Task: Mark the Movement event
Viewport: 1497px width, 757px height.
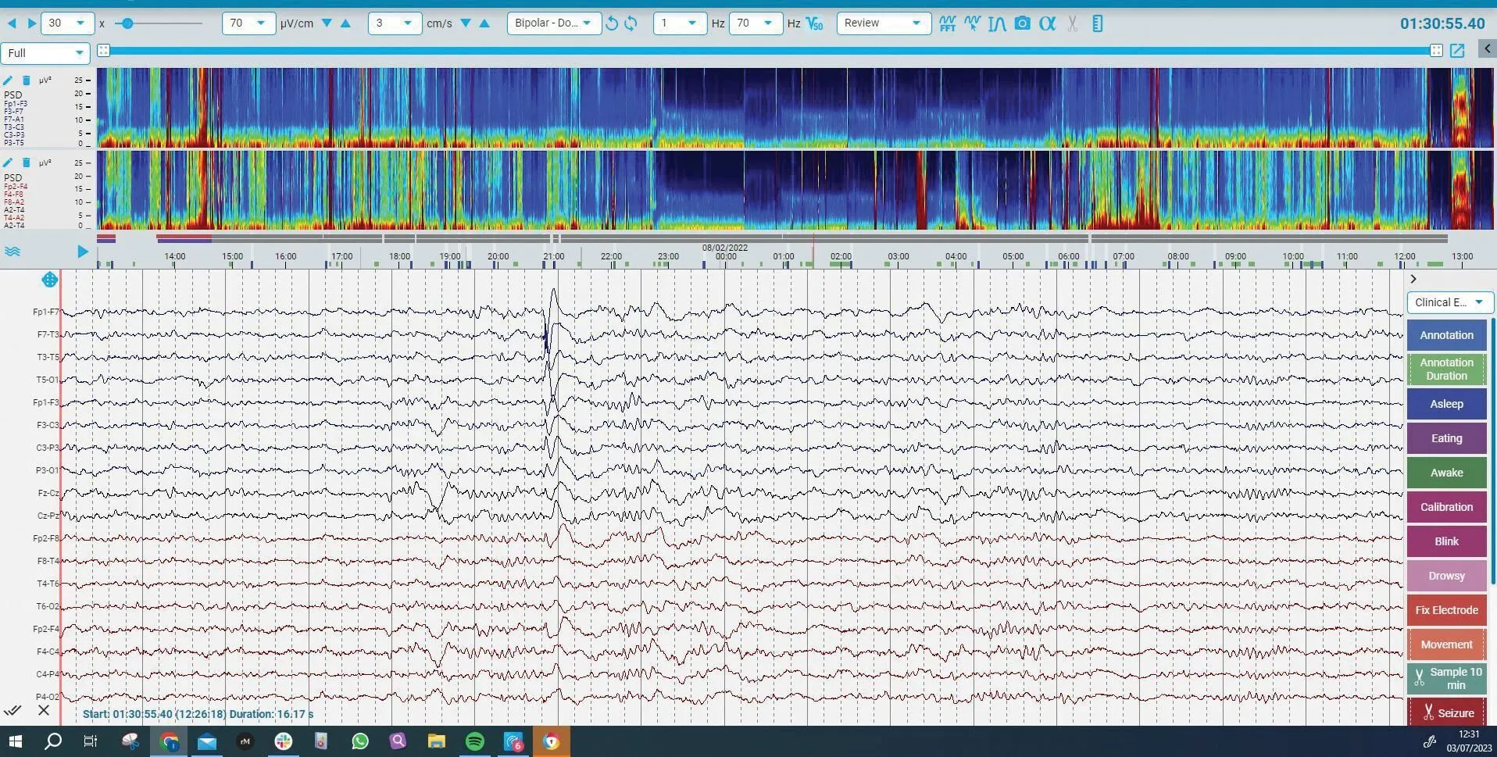Action: (1446, 645)
